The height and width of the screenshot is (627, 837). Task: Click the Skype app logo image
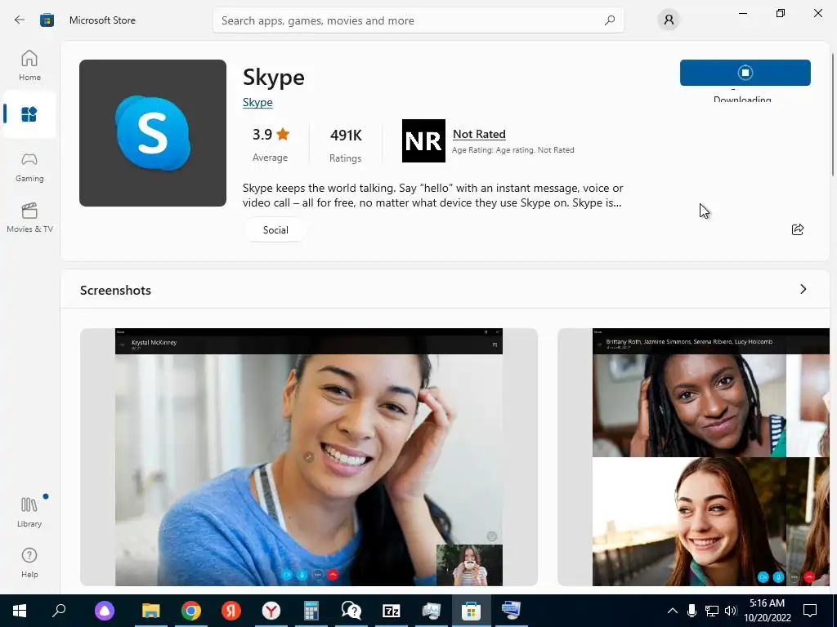[x=153, y=133]
